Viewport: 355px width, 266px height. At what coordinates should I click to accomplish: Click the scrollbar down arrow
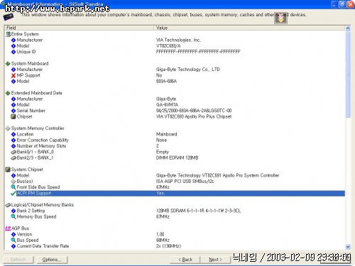pos(348,247)
